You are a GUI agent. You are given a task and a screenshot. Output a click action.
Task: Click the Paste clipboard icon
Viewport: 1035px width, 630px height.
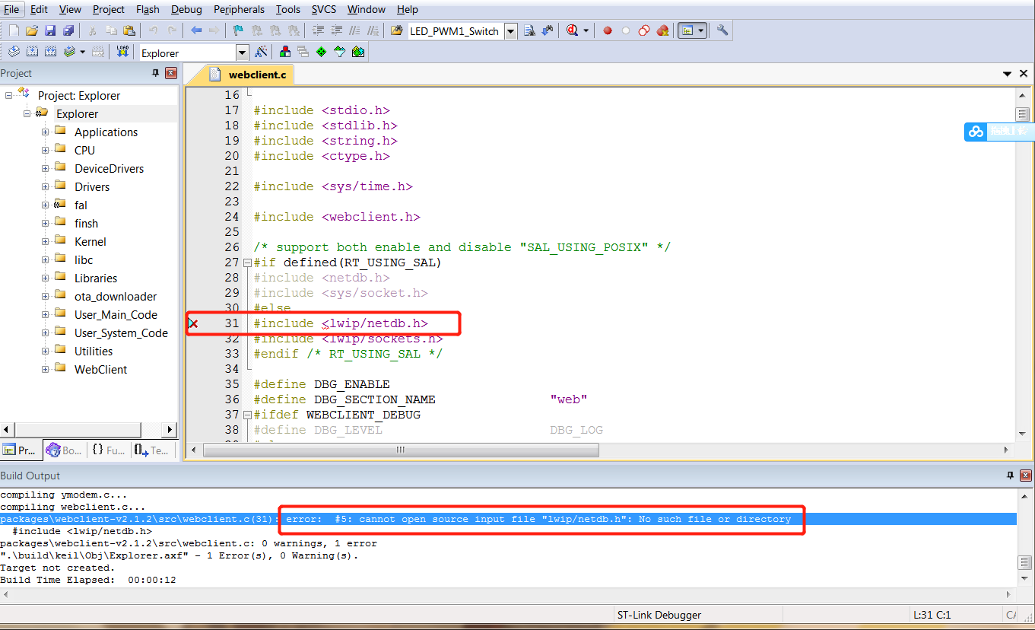click(x=129, y=30)
